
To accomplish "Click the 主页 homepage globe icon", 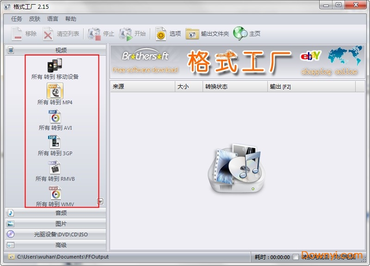I will pos(240,34).
